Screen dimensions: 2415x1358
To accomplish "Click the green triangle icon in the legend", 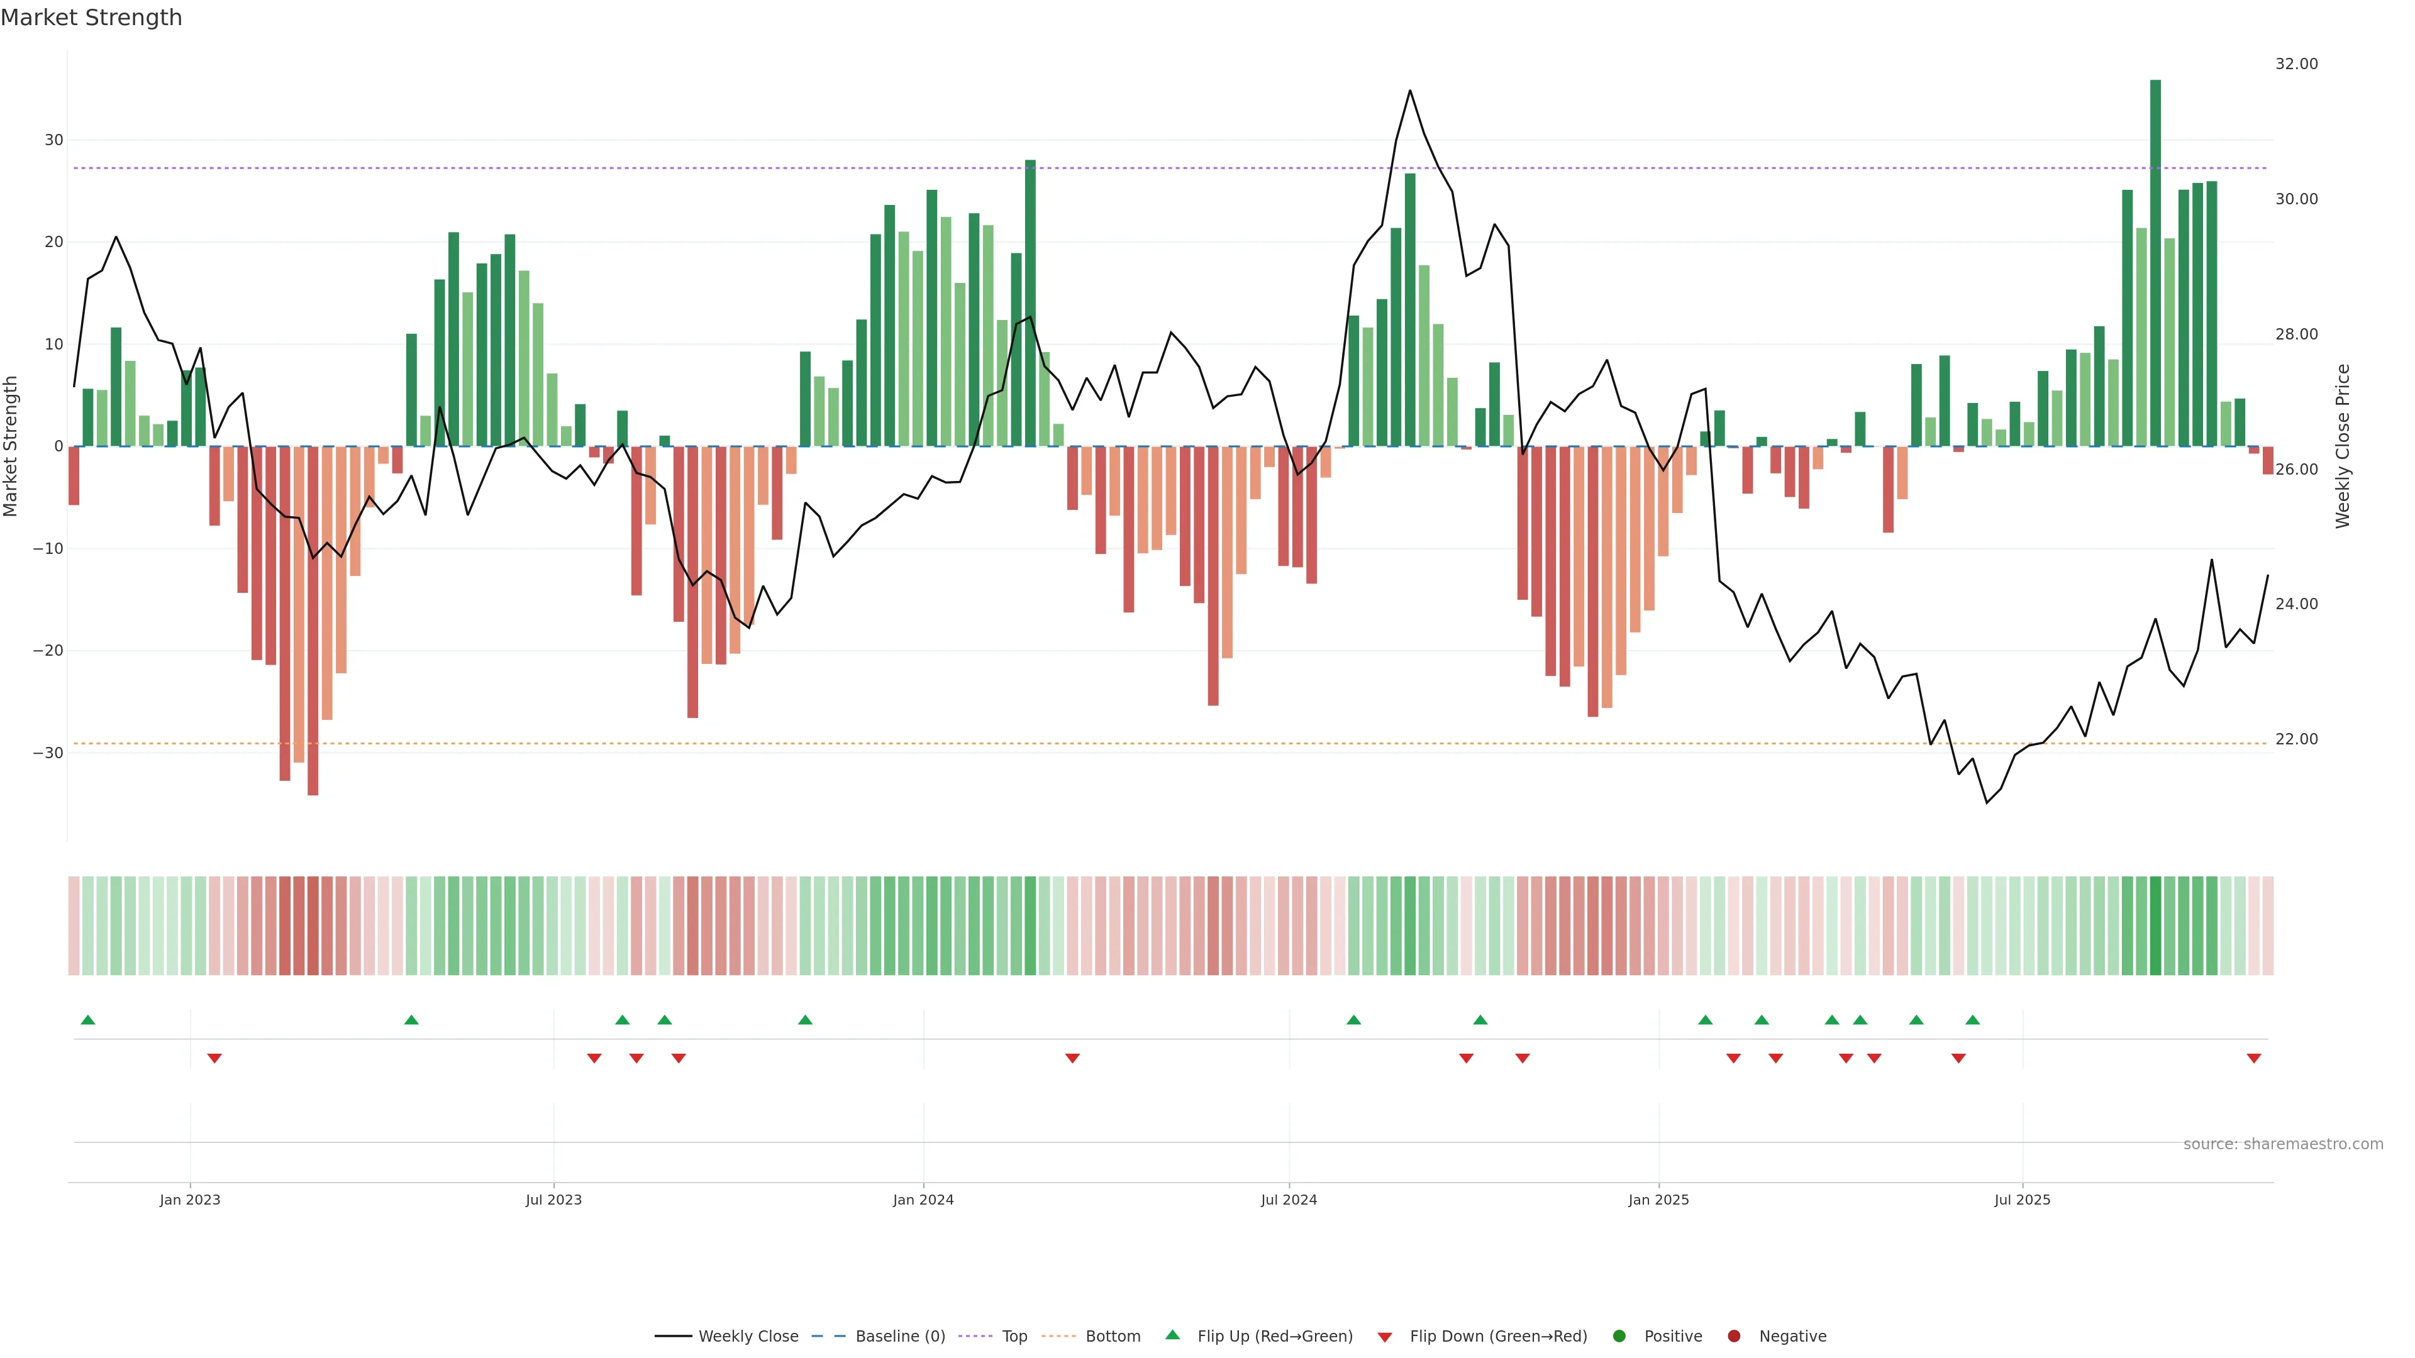I will pyautogui.click(x=1172, y=1335).
